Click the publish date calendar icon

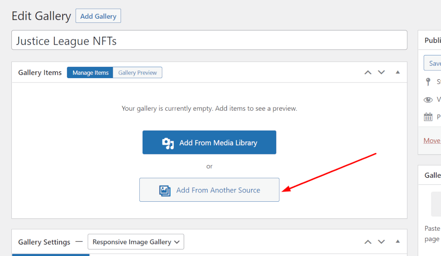click(x=428, y=117)
